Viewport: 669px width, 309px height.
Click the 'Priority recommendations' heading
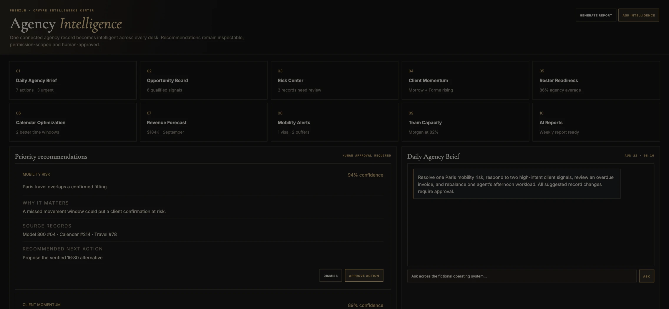pyautogui.click(x=51, y=157)
